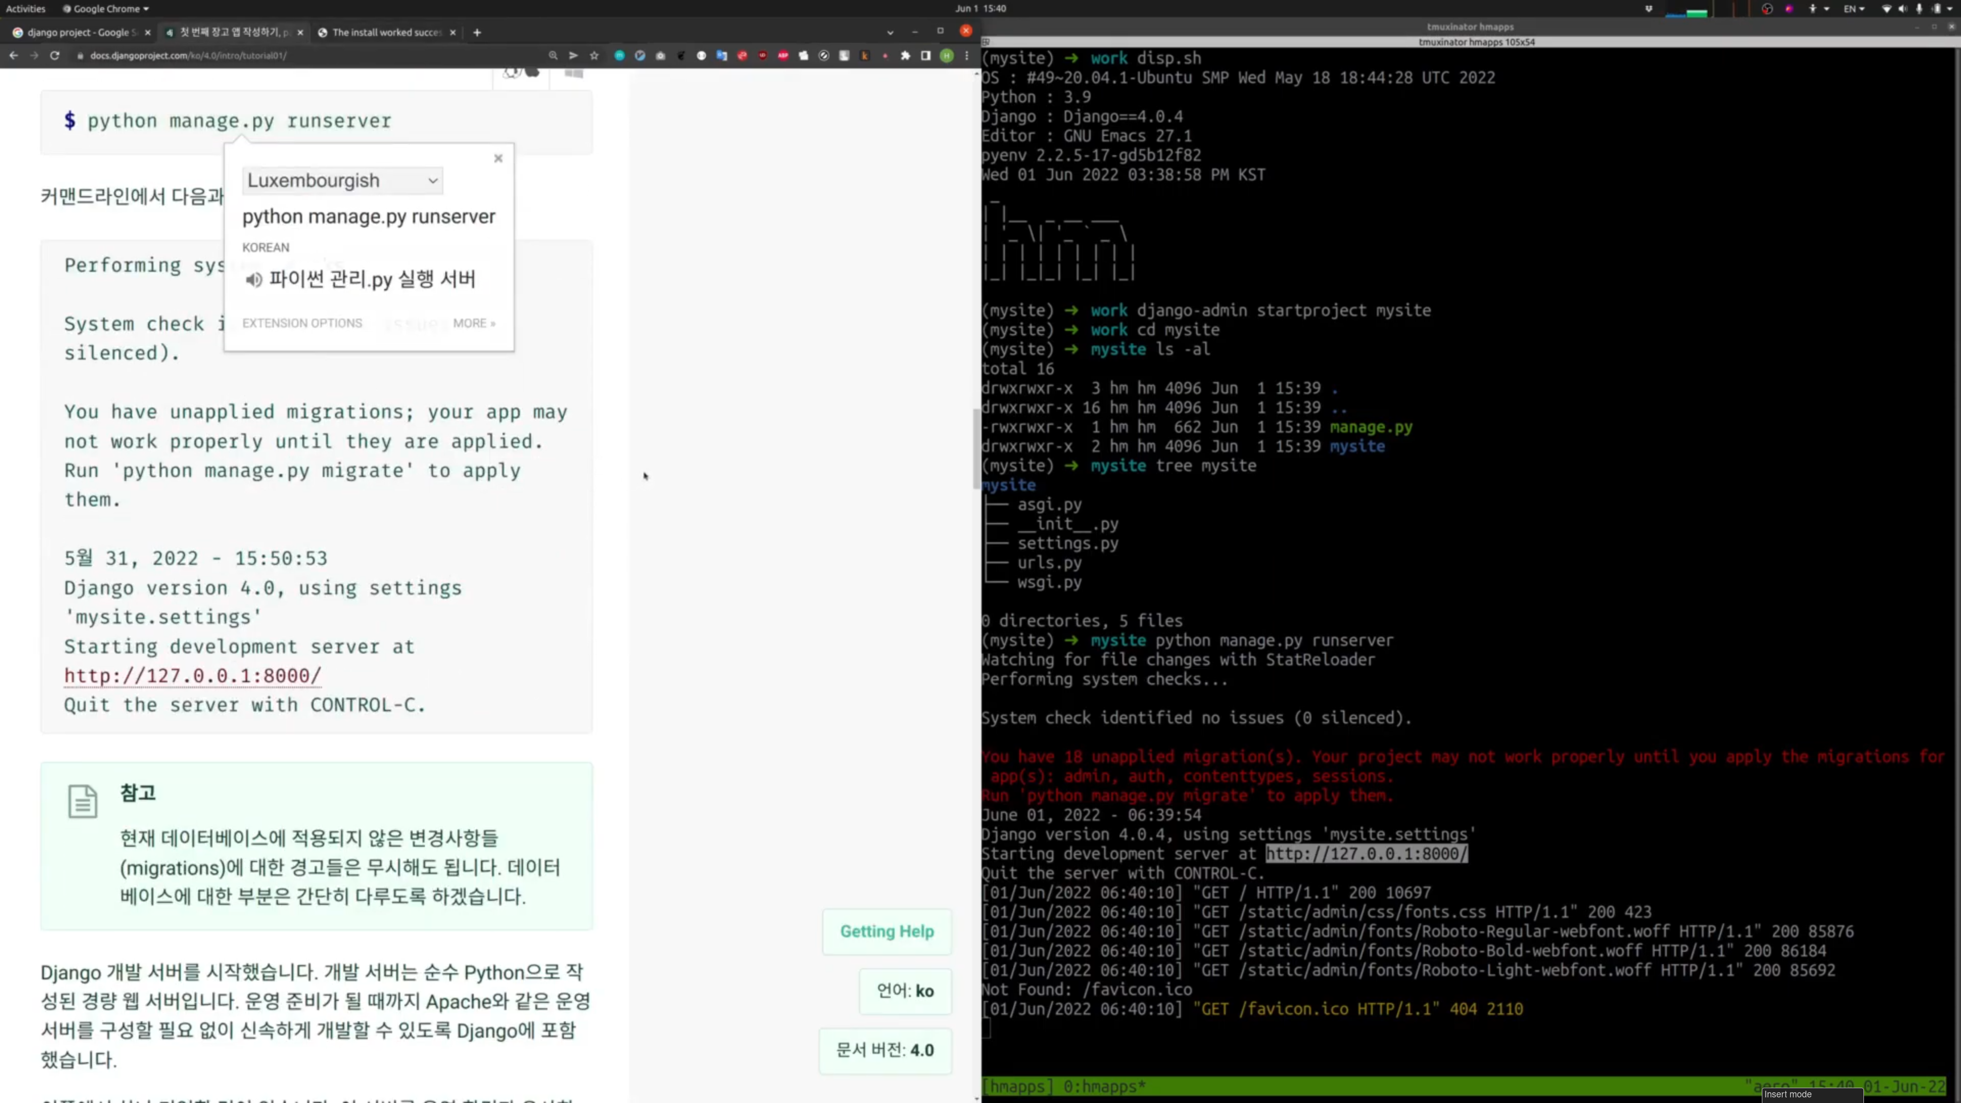Image resolution: width=1961 pixels, height=1103 pixels.
Task: Click the OBS Studio tray icon
Action: (x=1767, y=9)
